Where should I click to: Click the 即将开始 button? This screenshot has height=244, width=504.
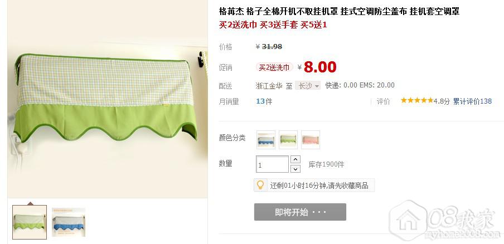(x=300, y=212)
